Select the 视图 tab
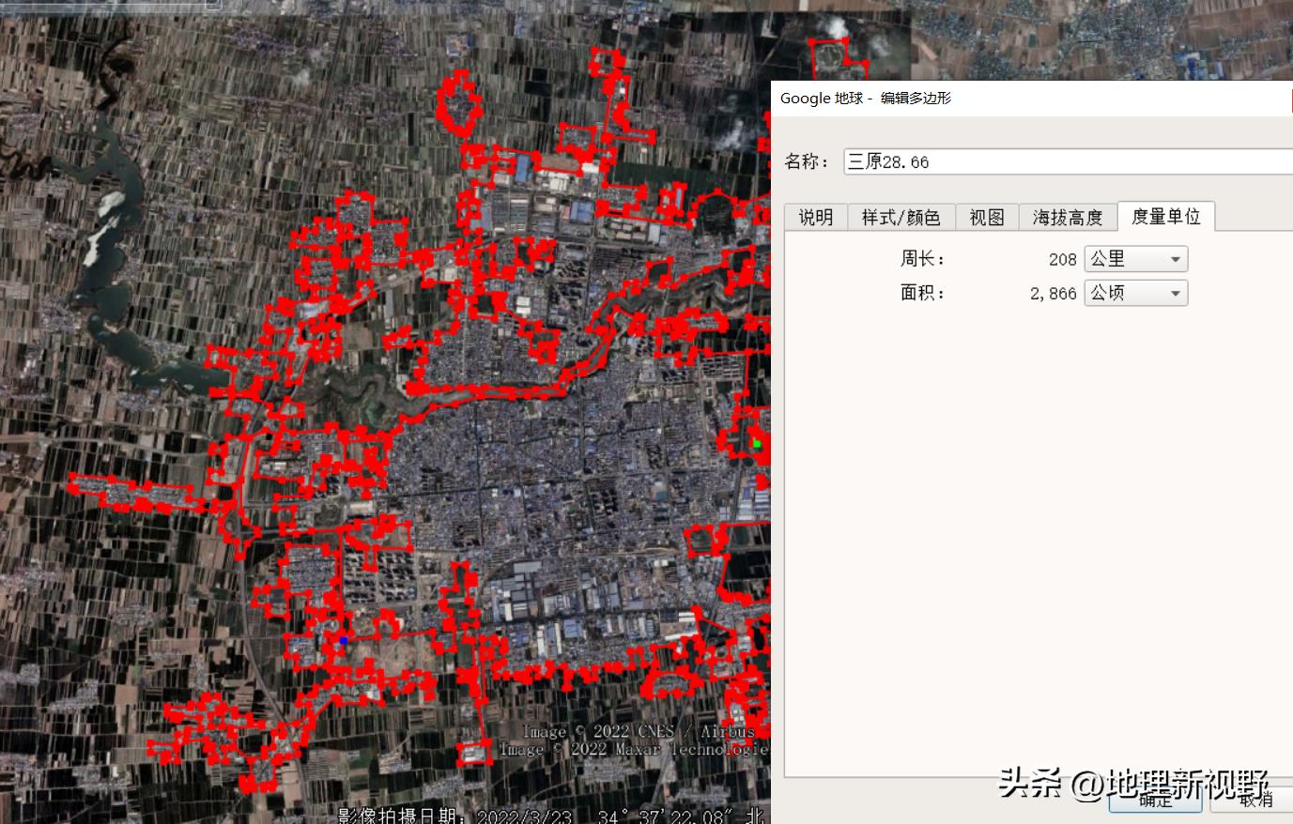 986,217
